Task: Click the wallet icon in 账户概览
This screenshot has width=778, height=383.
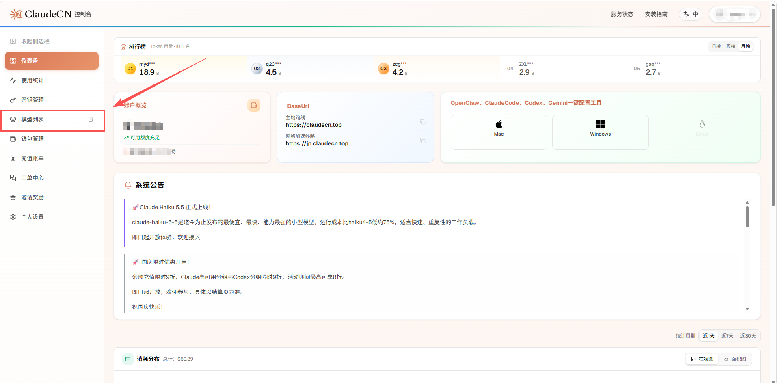Action: tap(254, 105)
